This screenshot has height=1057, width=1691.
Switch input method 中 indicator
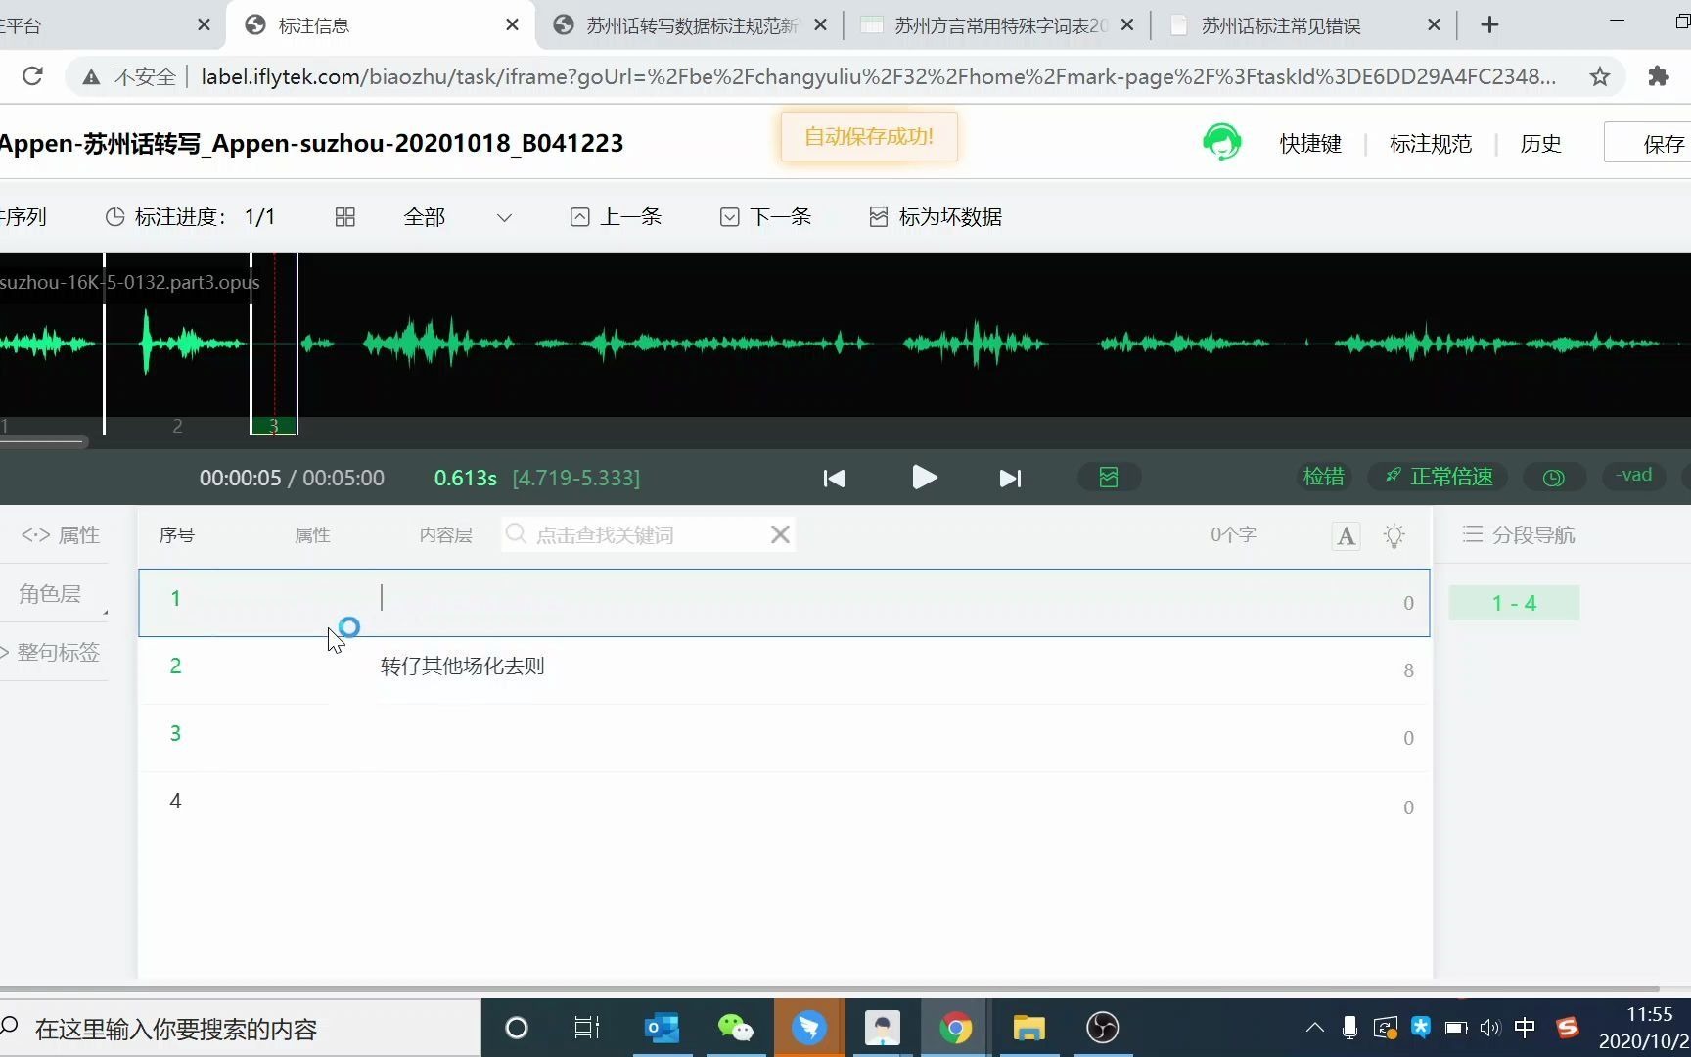pyautogui.click(x=1525, y=1028)
